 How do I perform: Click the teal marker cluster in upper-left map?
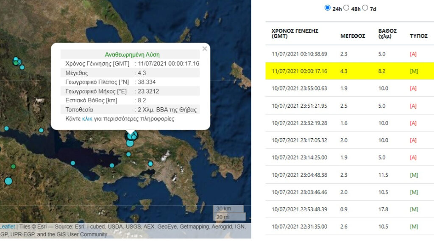pos(17,62)
